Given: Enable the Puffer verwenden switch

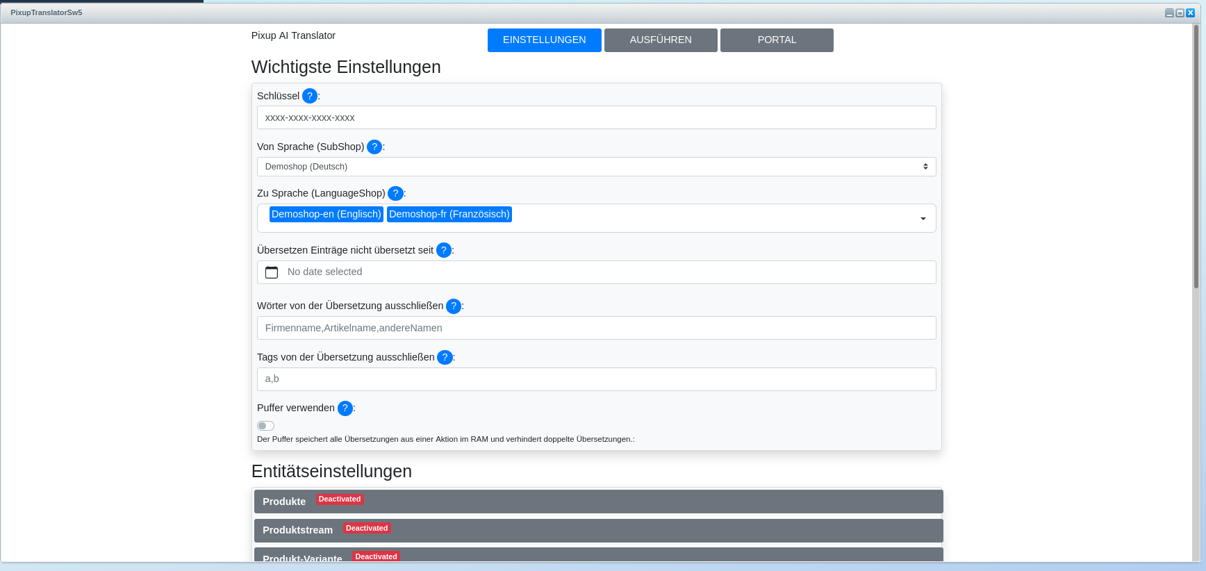Looking at the screenshot, I should click(x=265, y=426).
